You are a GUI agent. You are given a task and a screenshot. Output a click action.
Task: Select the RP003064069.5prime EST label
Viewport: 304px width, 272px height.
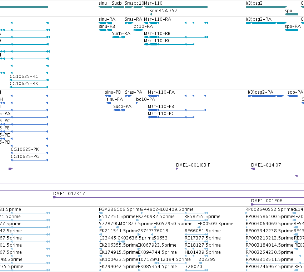[269, 224]
